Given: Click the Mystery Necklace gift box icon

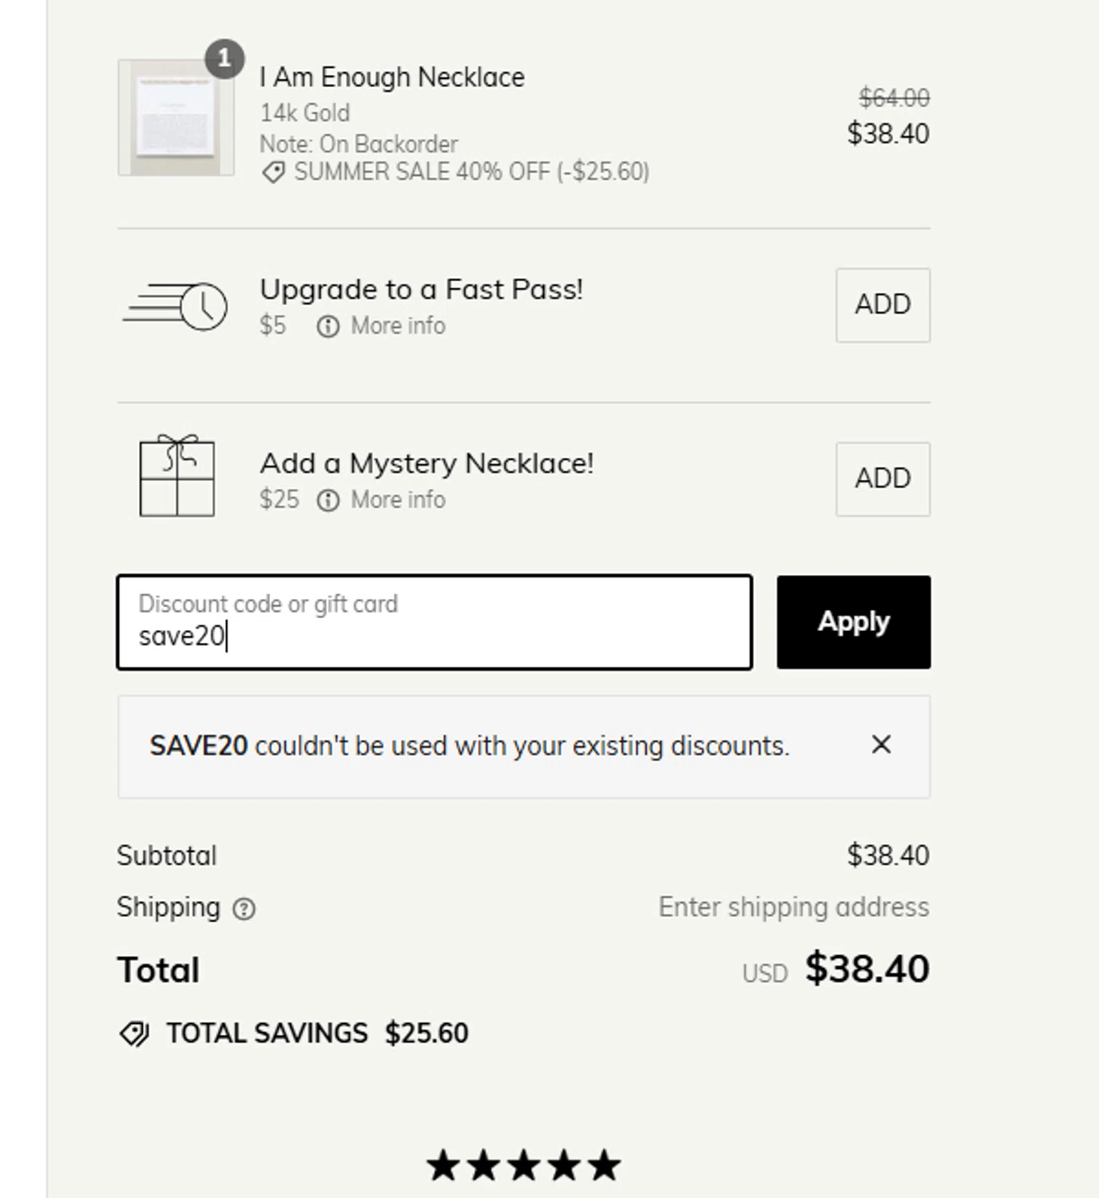Looking at the screenshot, I should 177,477.
